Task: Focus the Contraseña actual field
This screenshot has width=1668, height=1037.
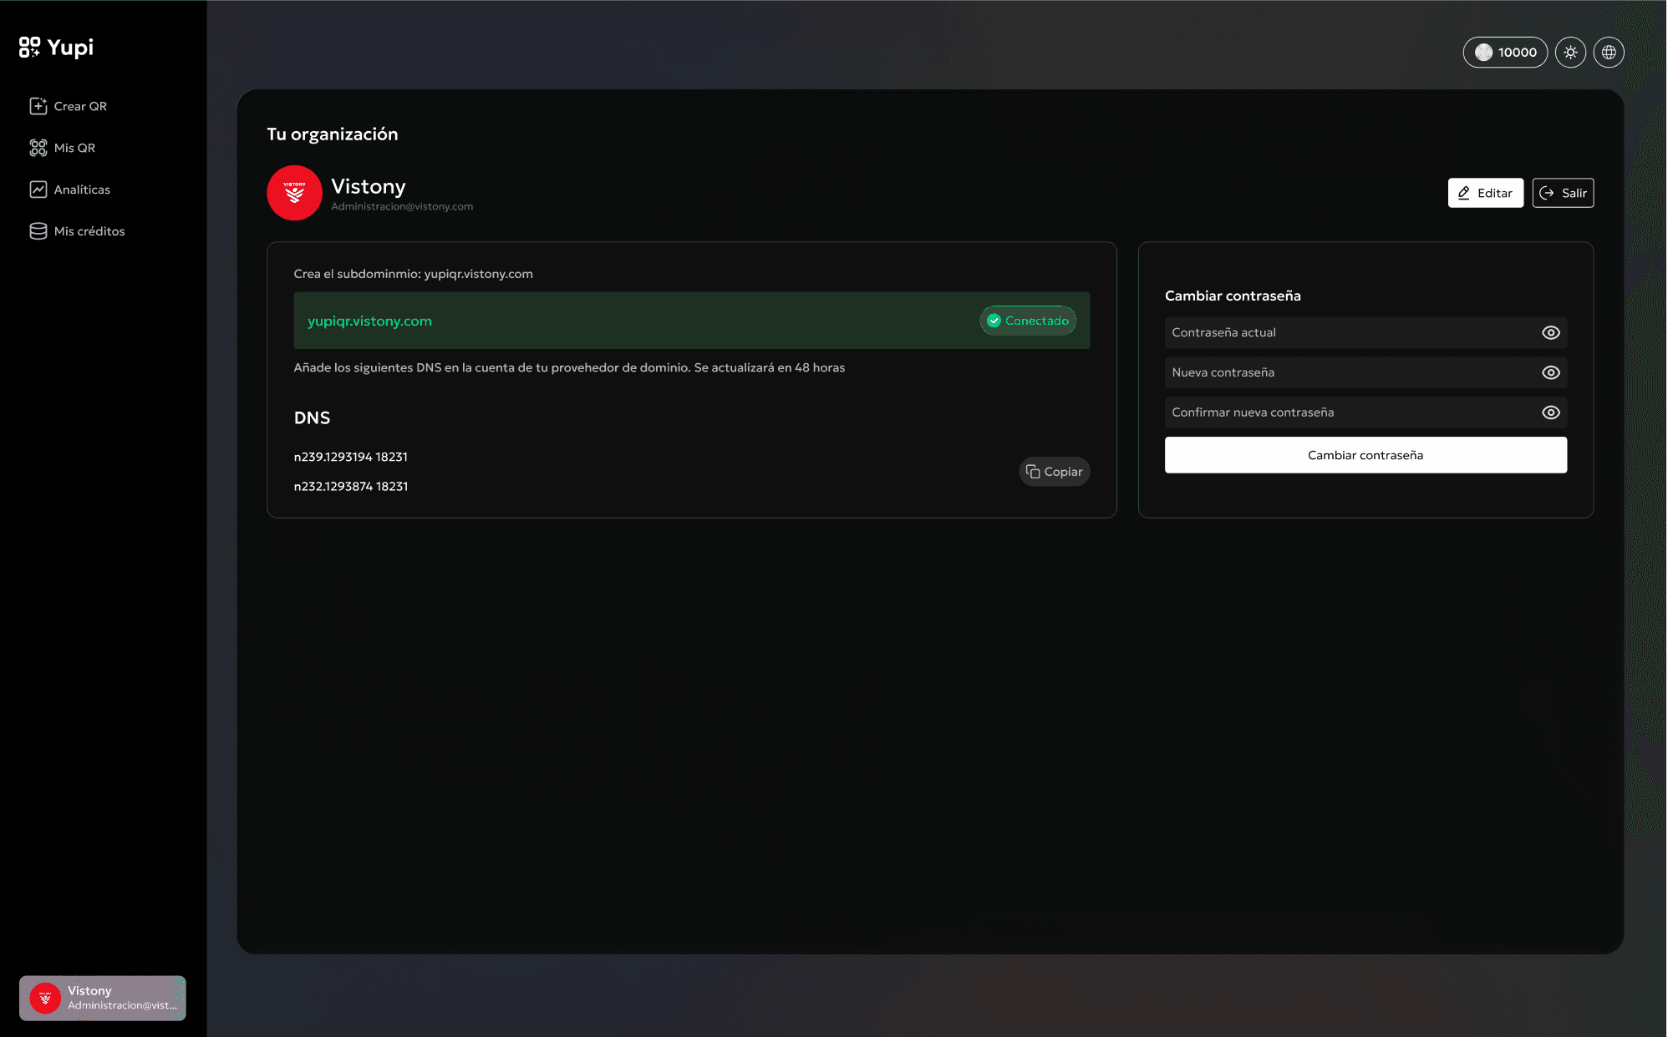Action: point(1365,332)
